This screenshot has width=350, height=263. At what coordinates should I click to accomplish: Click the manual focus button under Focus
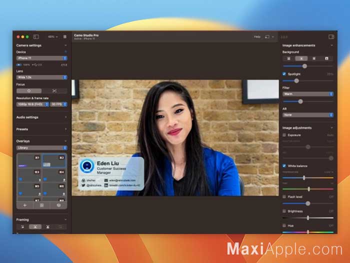point(54,90)
